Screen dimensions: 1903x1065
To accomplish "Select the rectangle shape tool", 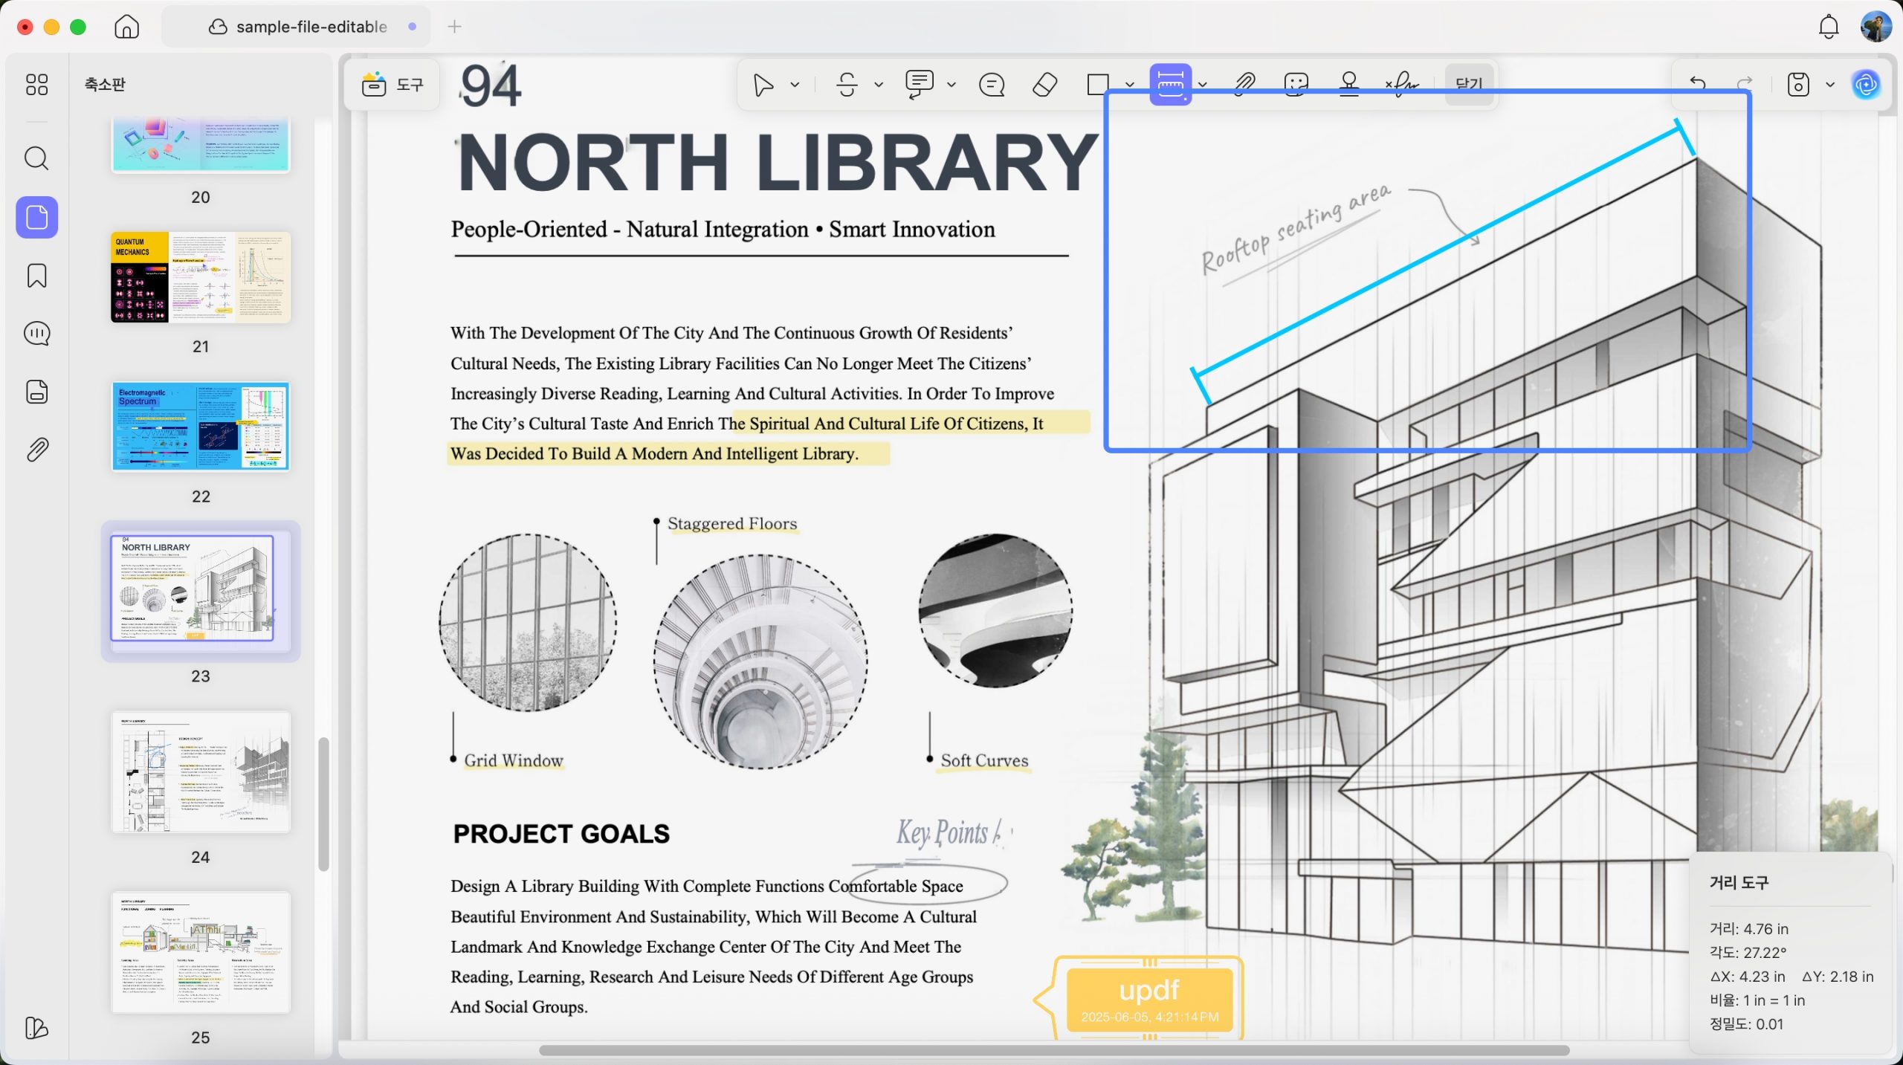I will point(1098,85).
